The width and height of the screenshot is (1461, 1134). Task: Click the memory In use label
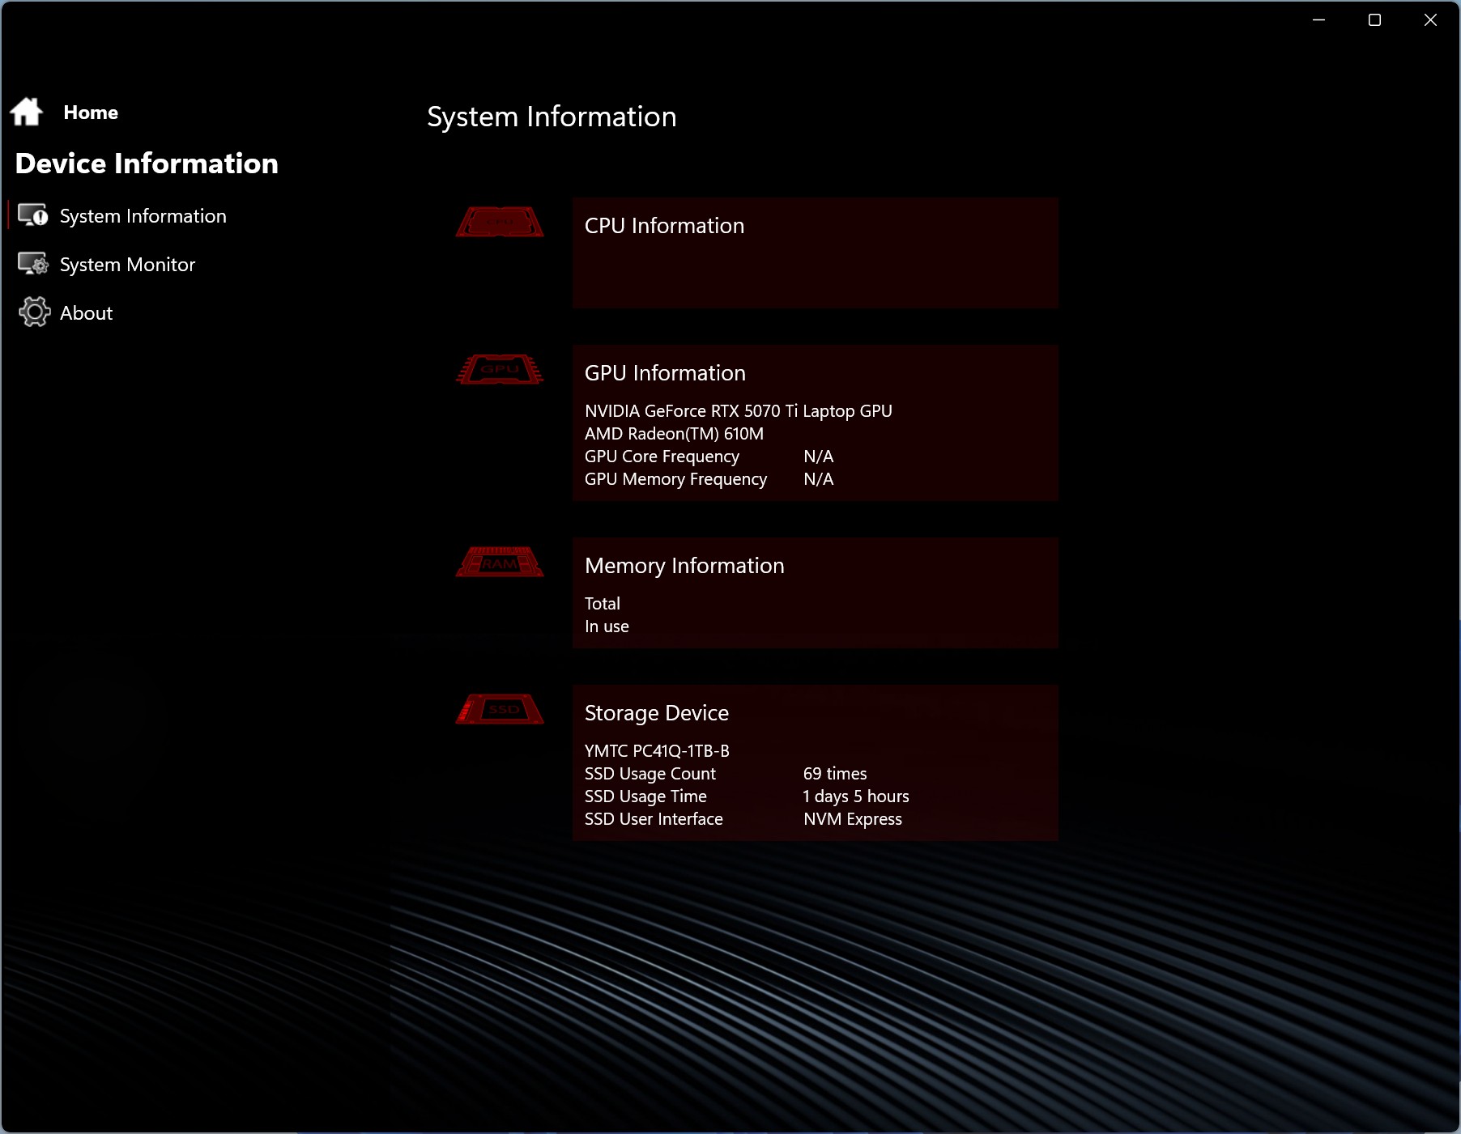[x=607, y=626]
